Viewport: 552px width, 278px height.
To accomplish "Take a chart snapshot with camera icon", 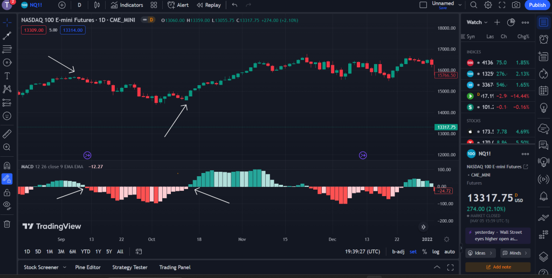I will point(516,5).
